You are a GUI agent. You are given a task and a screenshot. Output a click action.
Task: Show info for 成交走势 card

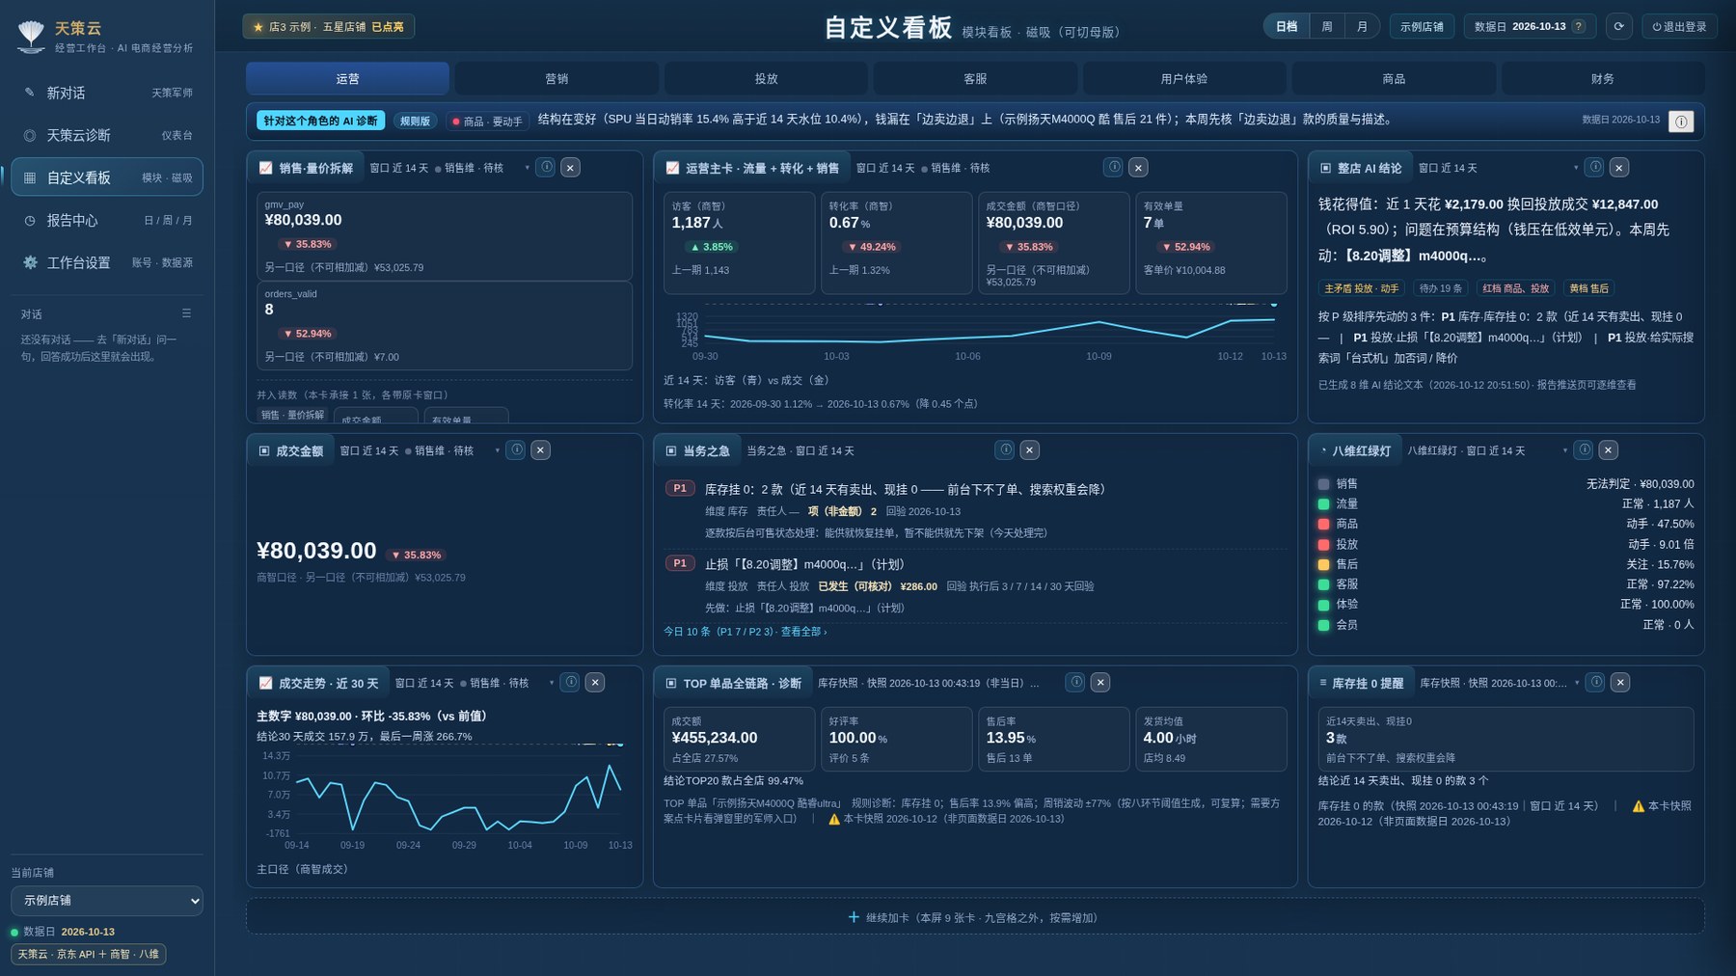pyautogui.click(x=571, y=682)
